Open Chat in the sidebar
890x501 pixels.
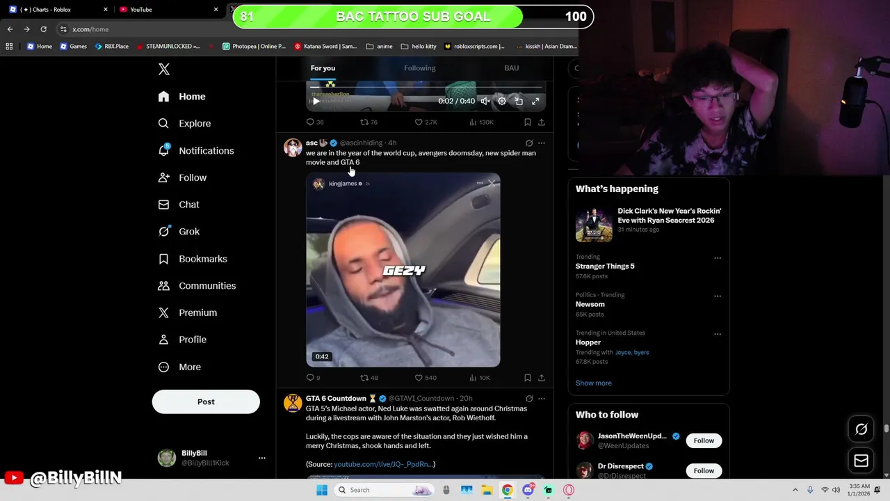pos(179,205)
